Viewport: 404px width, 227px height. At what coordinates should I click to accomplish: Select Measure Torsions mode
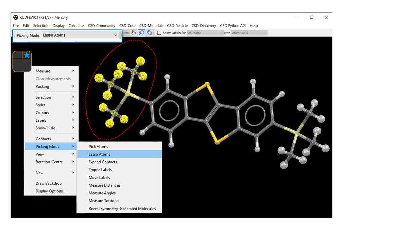(x=120, y=201)
